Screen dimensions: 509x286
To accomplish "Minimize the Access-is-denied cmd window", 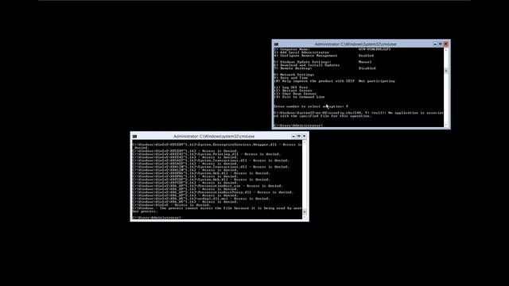I will tap(293, 136).
